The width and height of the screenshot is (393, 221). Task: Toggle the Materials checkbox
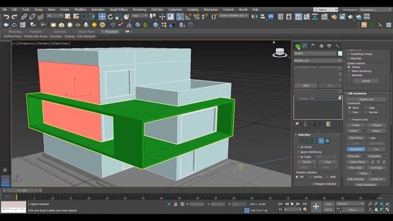[x=349, y=58]
